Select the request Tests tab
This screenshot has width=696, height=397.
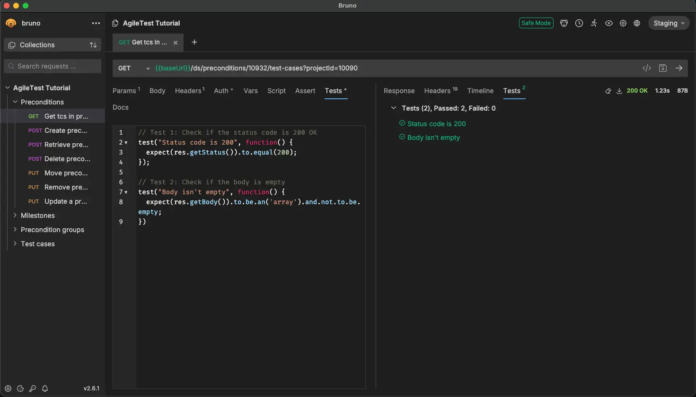pyautogui.click(x=336, y=91)
